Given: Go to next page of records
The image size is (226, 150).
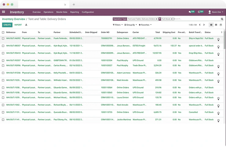Looking at the screenshot, I should click(x=204, y=25).
